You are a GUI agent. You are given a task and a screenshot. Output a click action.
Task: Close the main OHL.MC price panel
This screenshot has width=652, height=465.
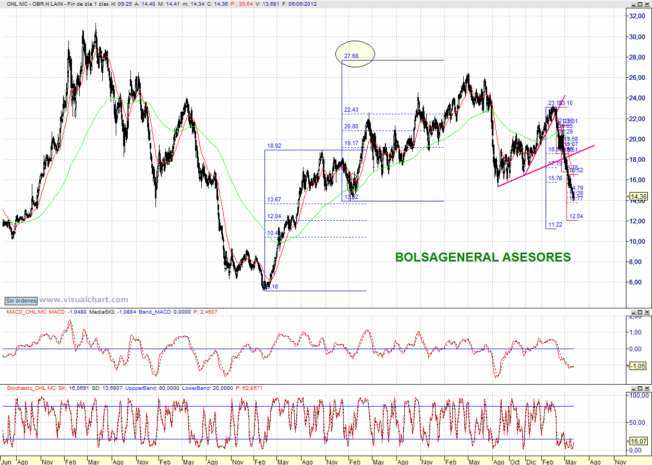[647, 3]
